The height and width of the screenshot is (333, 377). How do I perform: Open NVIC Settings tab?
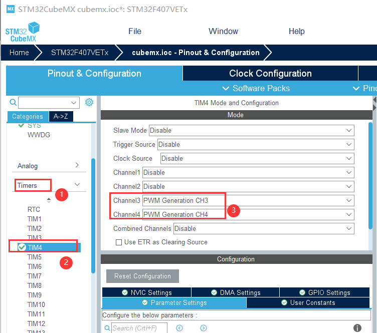coord(147,292)
